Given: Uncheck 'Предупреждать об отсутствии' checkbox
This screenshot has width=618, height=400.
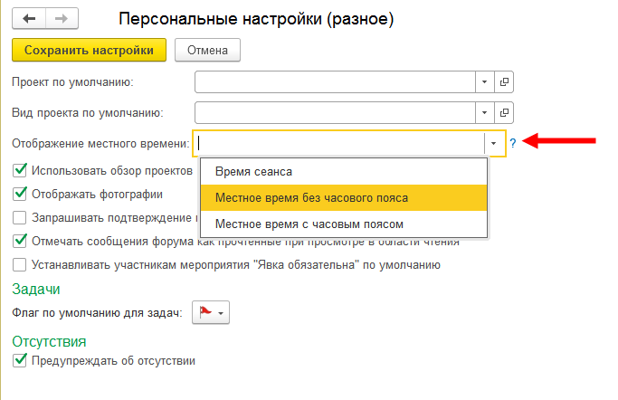Looking at the screenshot, I should [20, 360].
